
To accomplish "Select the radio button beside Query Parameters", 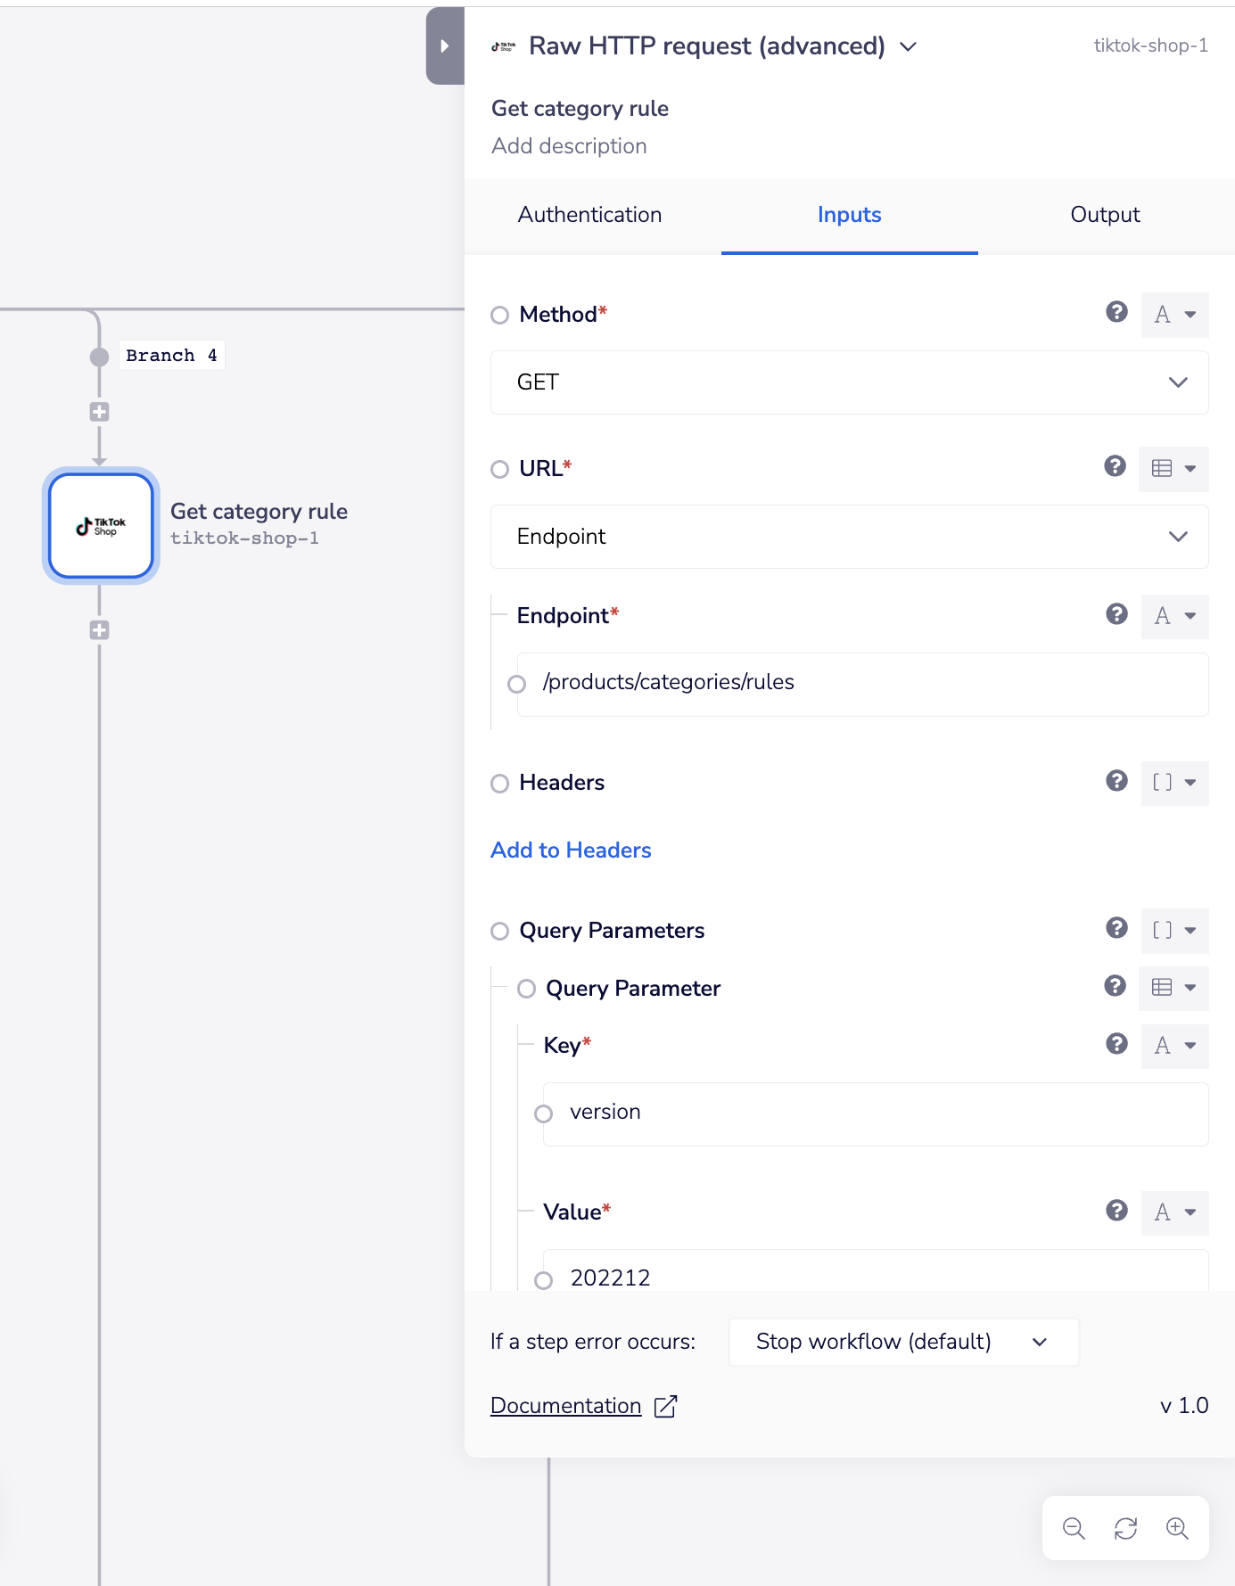I will 500,932.
